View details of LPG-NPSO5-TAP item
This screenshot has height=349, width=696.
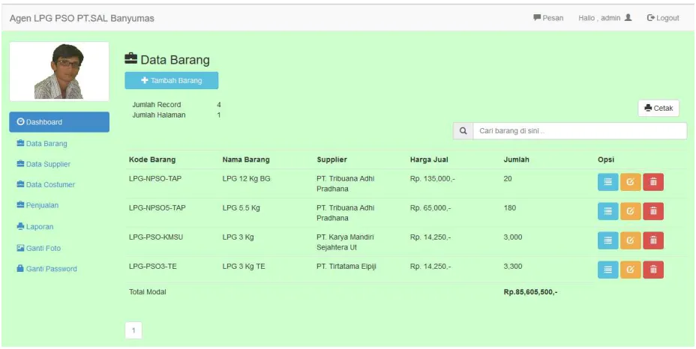click(607, 211)
